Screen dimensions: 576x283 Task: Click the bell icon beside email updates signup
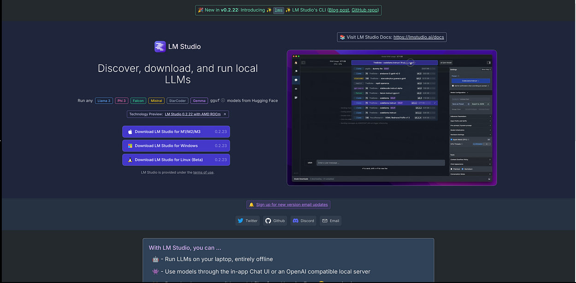click(x=252, y=205)
